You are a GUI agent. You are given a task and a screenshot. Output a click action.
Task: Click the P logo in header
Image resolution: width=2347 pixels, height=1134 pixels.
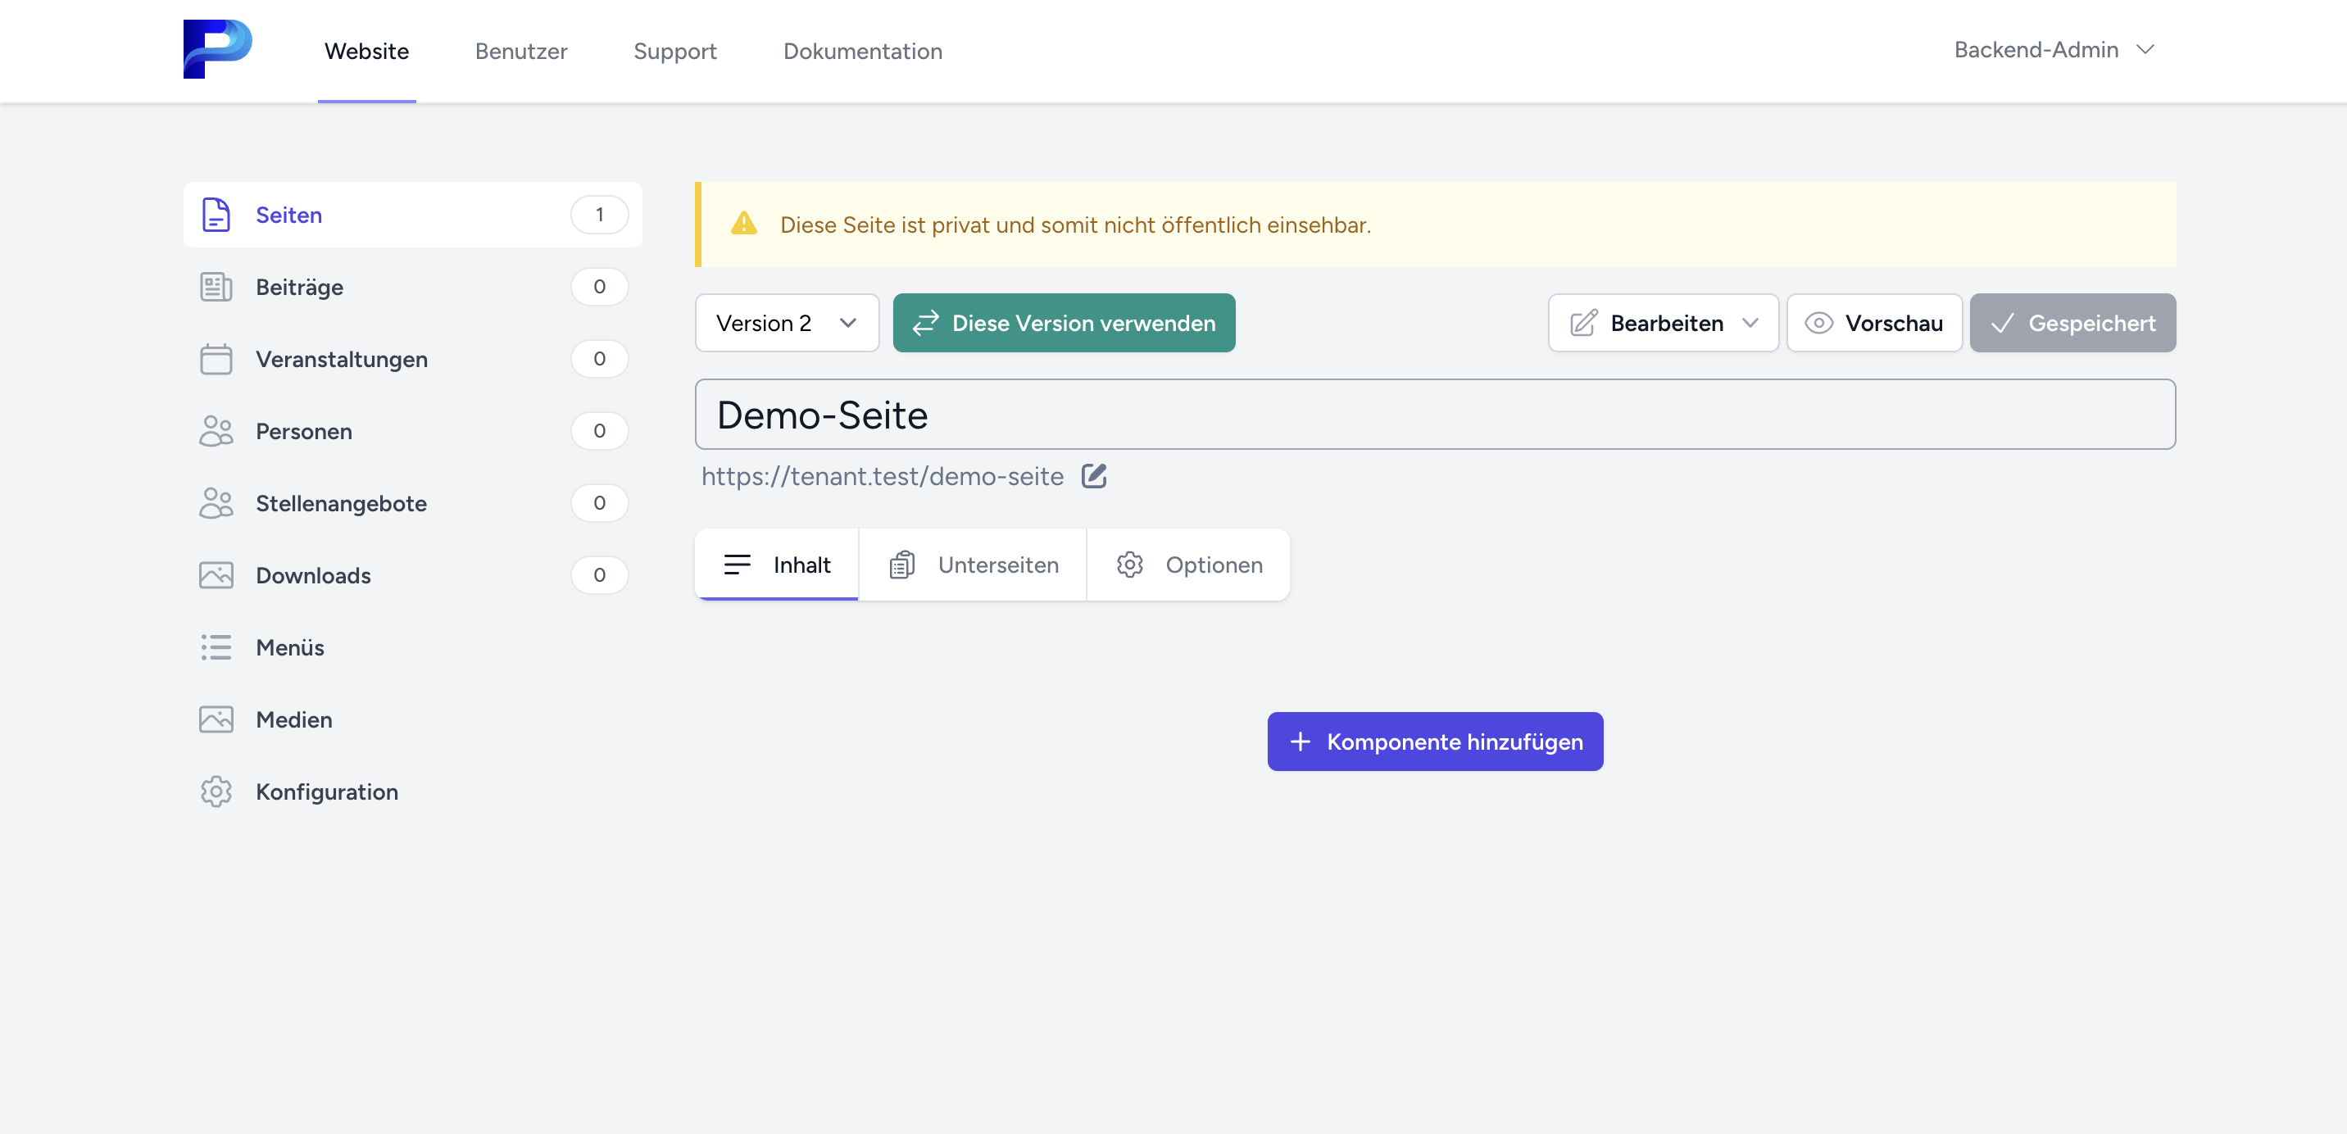click(217, 49)
